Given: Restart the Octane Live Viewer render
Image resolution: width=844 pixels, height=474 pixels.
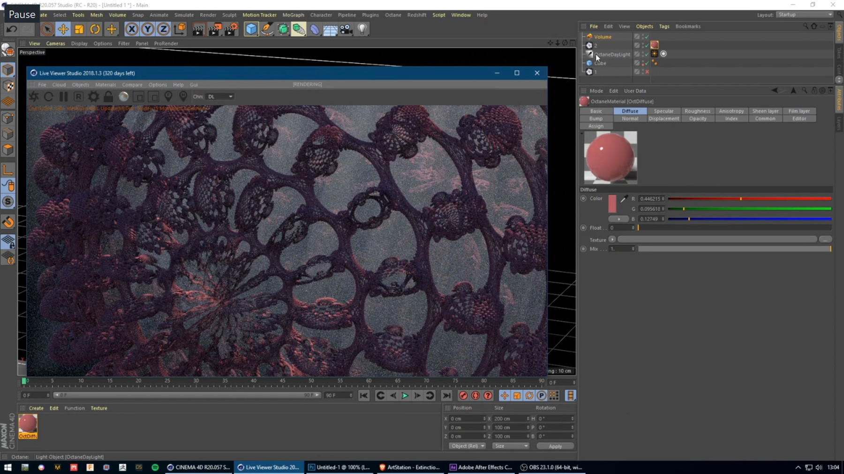Looking at the screenshot, I should point(48,96).
